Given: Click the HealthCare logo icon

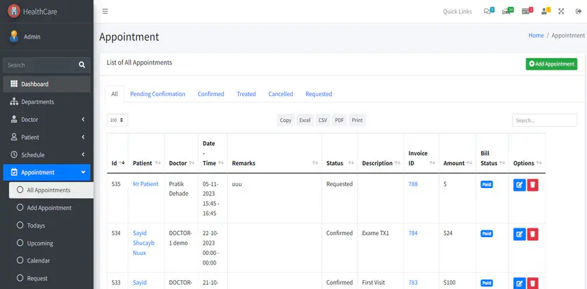Looking at the screenshot, I should click(14, 11).
